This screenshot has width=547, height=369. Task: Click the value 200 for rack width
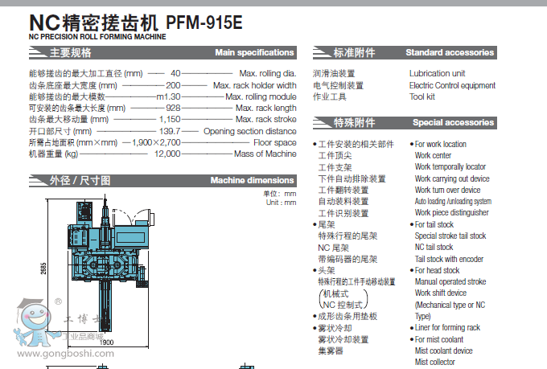click(173, 85)
